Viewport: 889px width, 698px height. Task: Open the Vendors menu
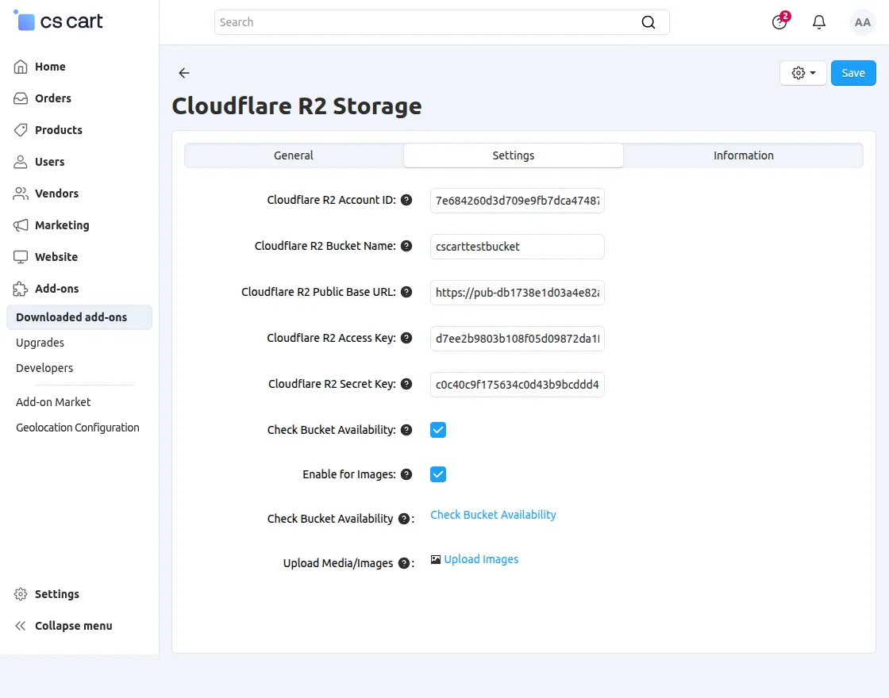click(x=56, y=194)
